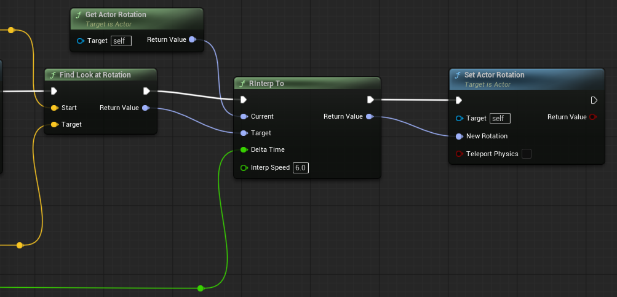Screen dimensions: 617x297
Task: Click Return Value pin on Get Actor Rotation
Action: (x=192, y=40)
